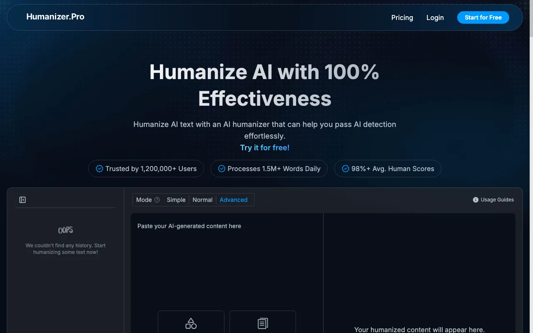Click the document paste icon card
The height and width of the screenshot is (333, 533).
point(263,322)
